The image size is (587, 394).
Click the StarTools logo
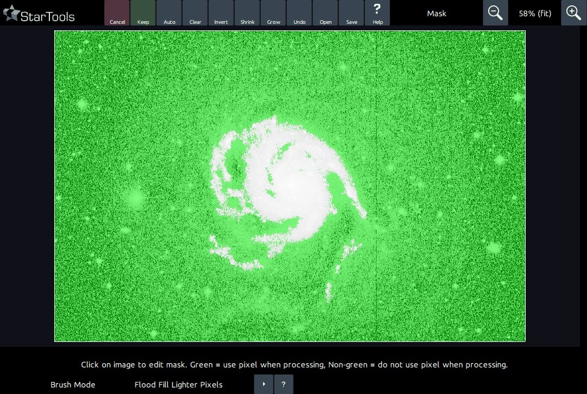click(39, 14)
